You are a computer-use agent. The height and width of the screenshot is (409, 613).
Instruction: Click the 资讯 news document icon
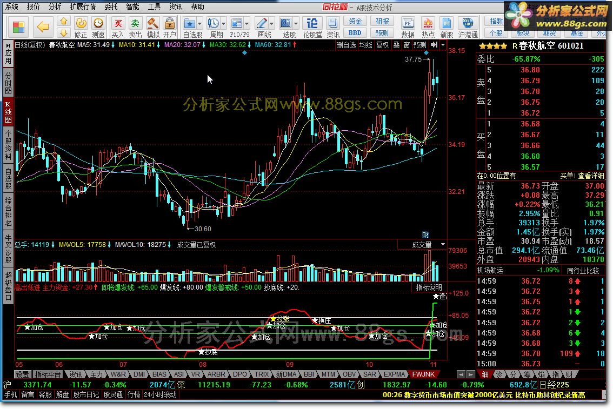332,27
